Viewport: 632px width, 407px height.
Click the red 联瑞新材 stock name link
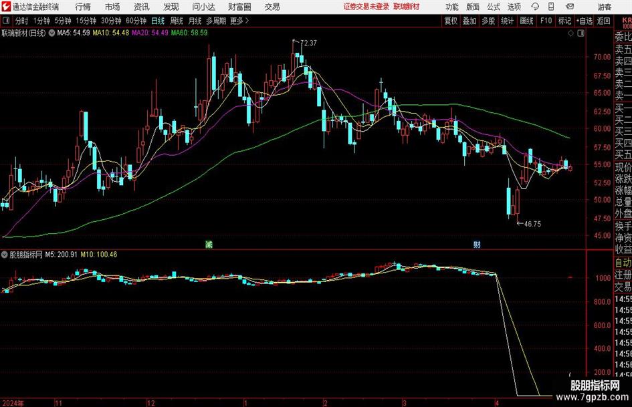pyautogui.click(x=407, y=7)
